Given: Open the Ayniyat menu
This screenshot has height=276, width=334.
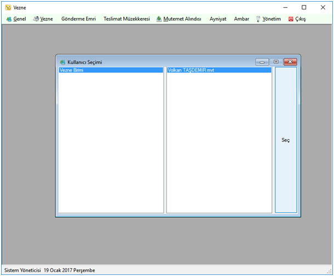Looking at the screenshot, I should point(218,19).
